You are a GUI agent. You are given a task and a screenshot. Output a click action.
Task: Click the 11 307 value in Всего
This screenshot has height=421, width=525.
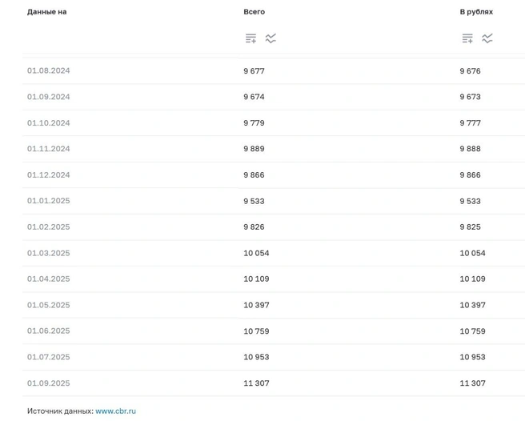(256, 383)
